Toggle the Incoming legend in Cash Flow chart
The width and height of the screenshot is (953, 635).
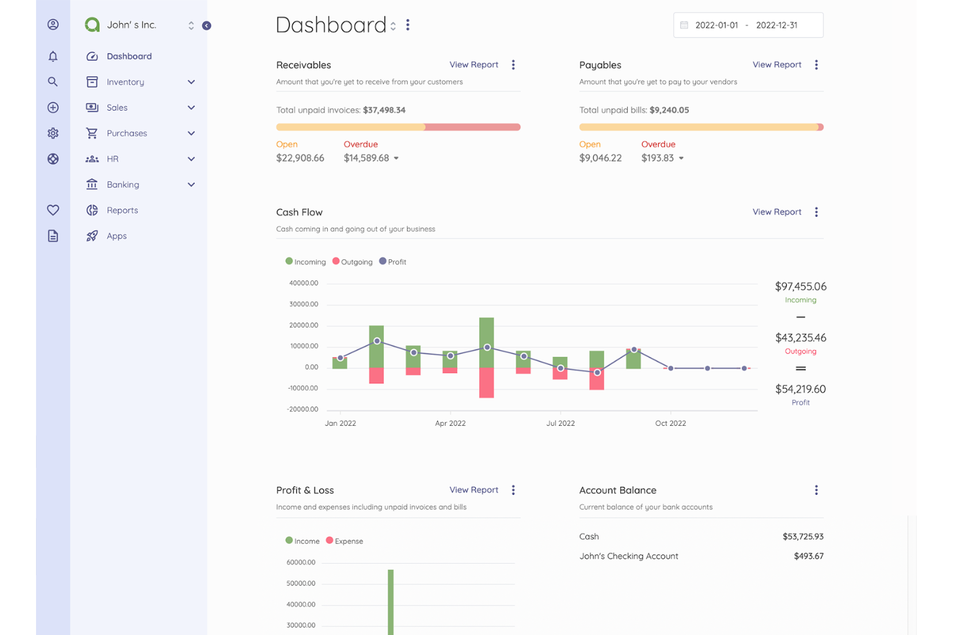(x=305, y=261)
